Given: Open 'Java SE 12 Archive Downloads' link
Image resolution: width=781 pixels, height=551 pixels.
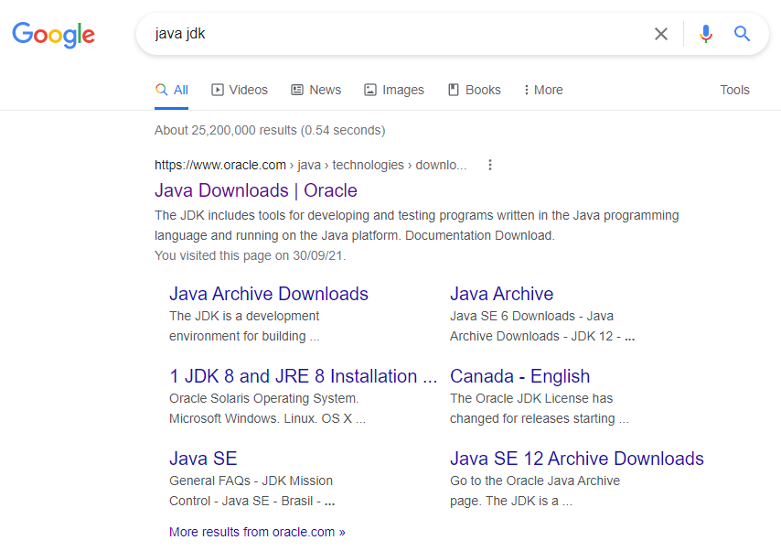Looking at the screenshot, I should [577, 459].
